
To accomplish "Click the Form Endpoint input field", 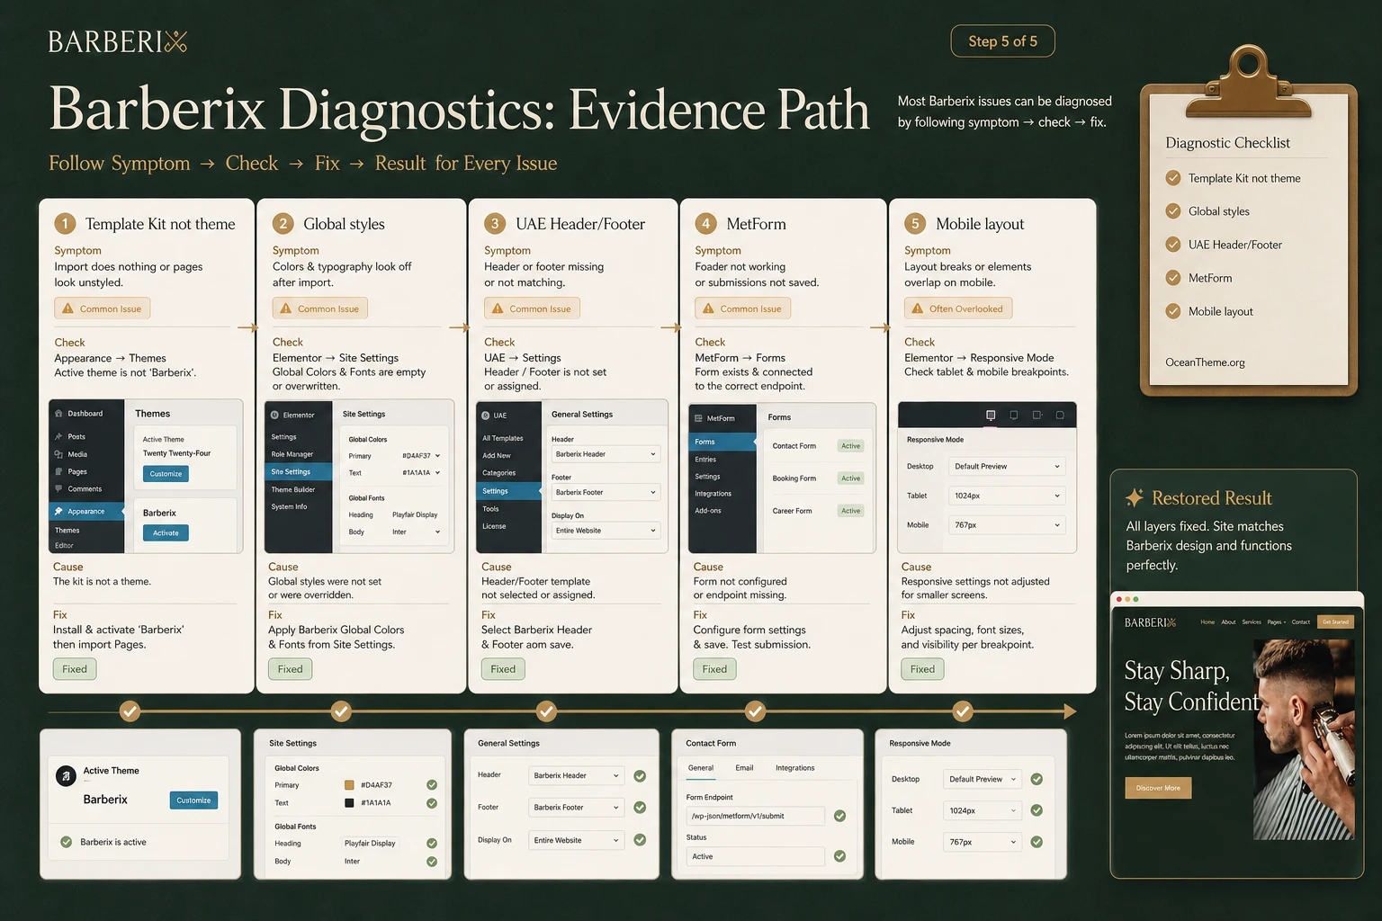I will [755, 816].
